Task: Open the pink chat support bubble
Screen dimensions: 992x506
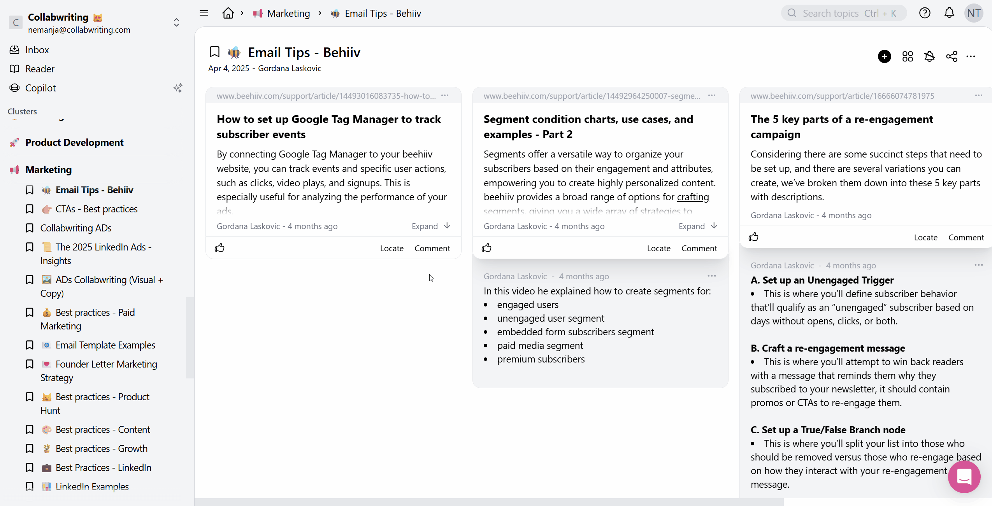Action: [964, 476]
